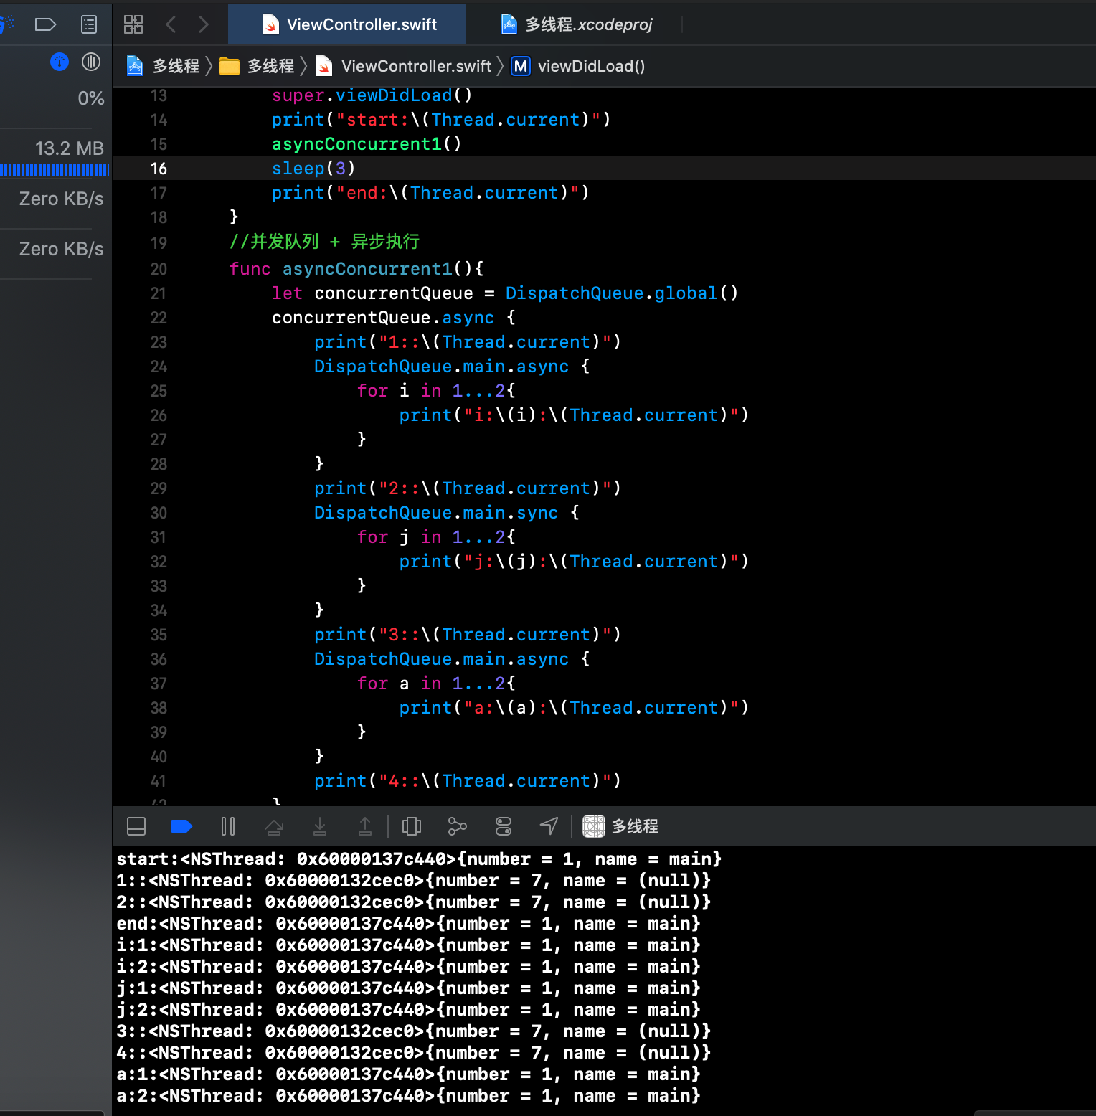Select the CPU 0% gauge
This screenshot has height=1116, width=1096.
coord(91,98)
